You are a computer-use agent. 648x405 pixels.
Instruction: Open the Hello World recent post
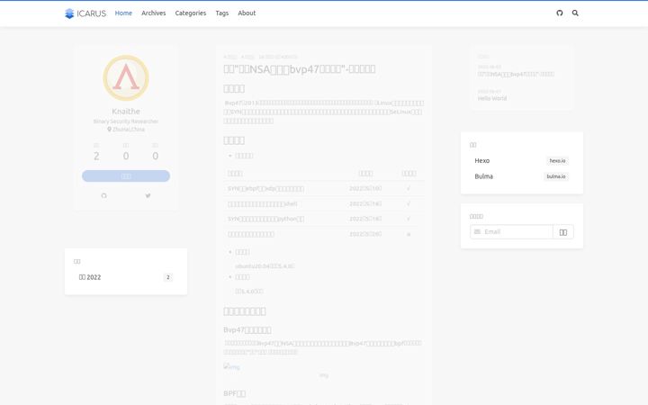pyautogui.click(x=492, y=98)
